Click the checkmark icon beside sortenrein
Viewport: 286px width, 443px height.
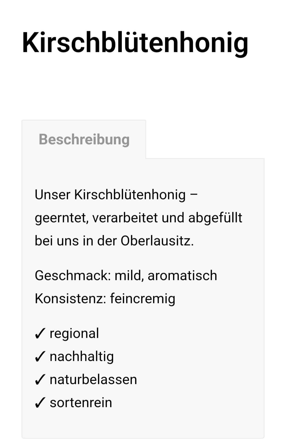pyautogui.click(x=40, y=402)
